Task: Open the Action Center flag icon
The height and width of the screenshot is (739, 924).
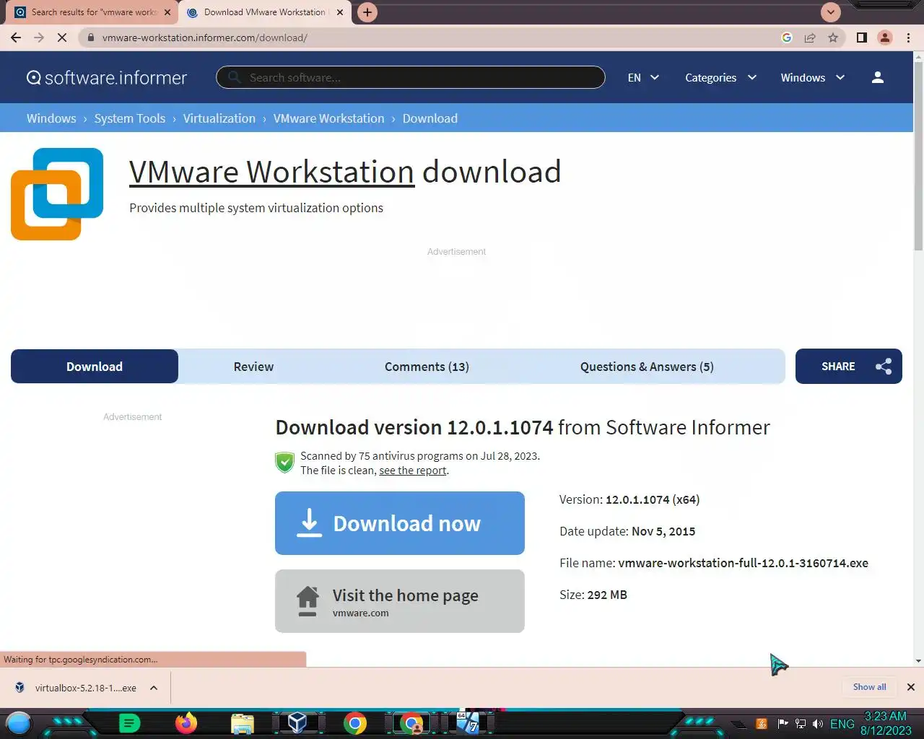Action: click(x=783, y=724)
